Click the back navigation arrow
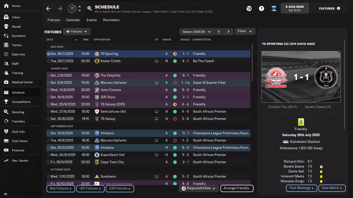353x198 pixels. [x=49, y=9]
